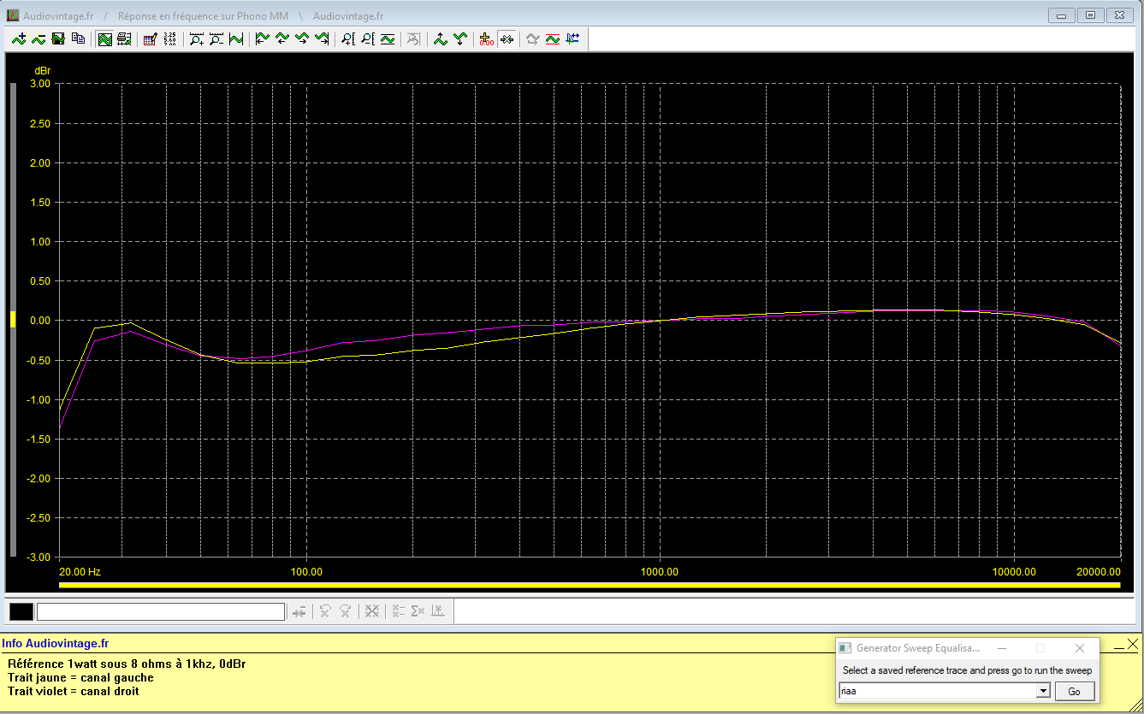Click the first Audiovintage.fr breadcrumb title
The image size is (1144, 714).
[58, 15]
